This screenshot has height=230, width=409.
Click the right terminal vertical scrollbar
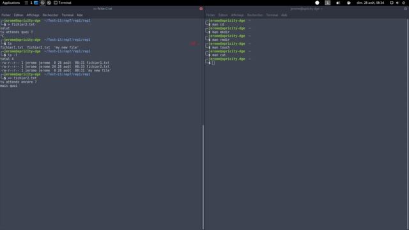(x=408, y=124)
